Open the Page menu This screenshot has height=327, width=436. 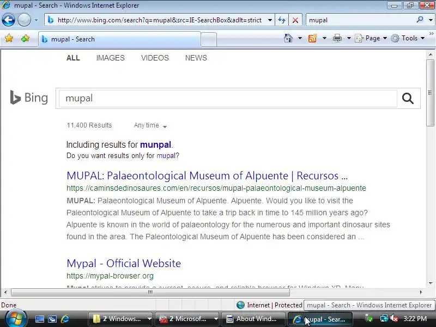pos(371,38)
